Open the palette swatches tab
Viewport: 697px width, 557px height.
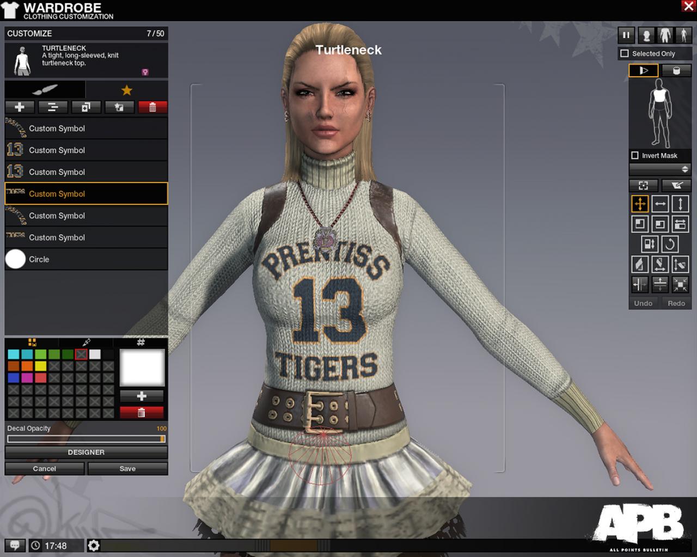(x=32, y=342)
